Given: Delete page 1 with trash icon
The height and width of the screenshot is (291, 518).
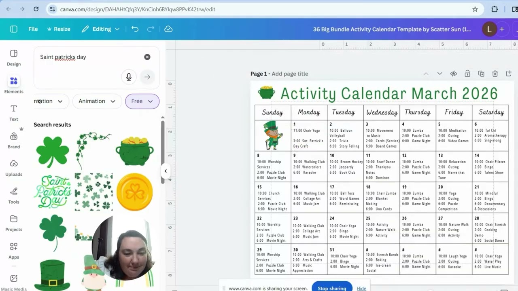Looking at the screenshot, I should pyautogui.click(x=495, y=74).
